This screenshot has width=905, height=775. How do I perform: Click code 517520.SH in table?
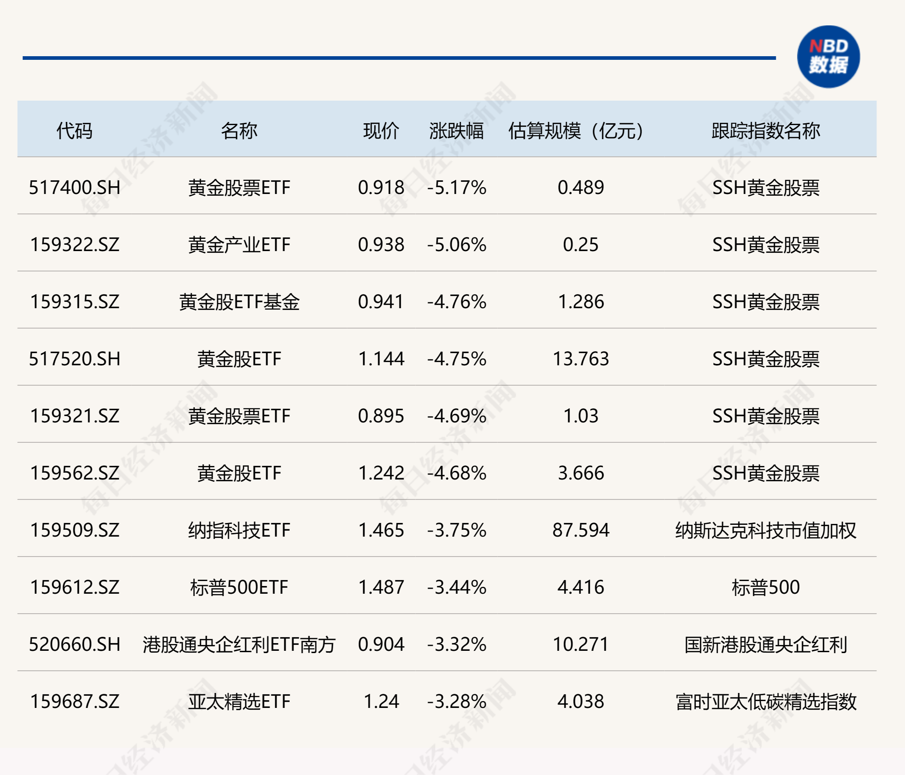pyautogui.click(x=74, y=358)
